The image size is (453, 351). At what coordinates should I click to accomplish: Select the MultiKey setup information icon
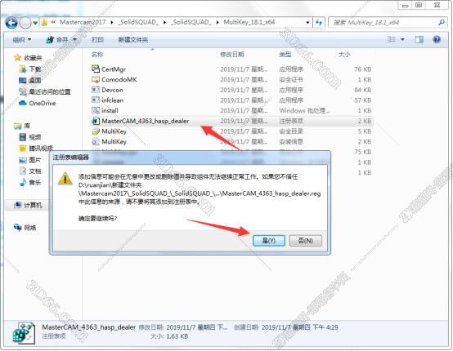(96, 141)
